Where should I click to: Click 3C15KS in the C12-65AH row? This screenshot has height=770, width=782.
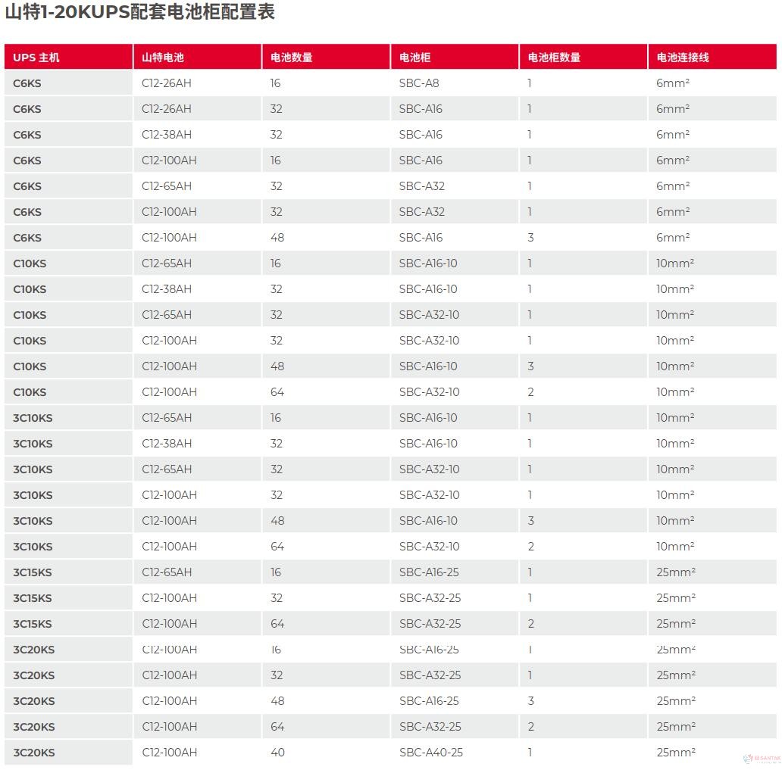point(33,572)
